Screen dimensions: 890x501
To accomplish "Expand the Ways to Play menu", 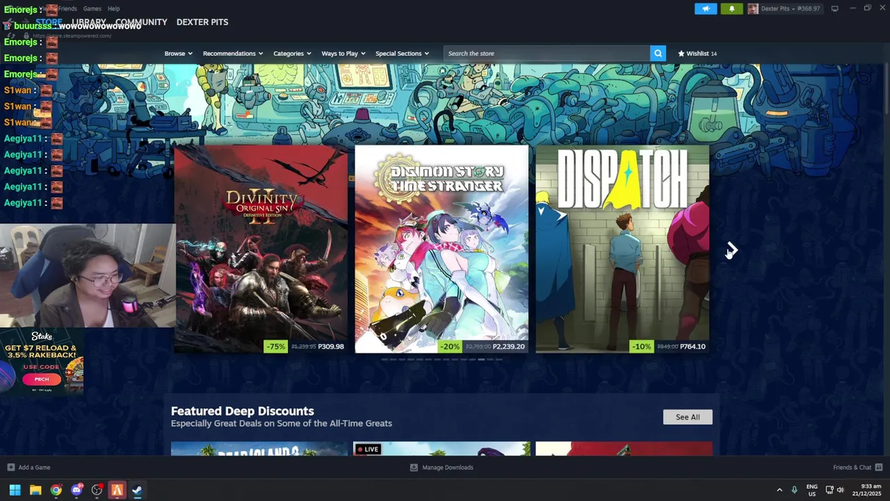I will 343,54.
